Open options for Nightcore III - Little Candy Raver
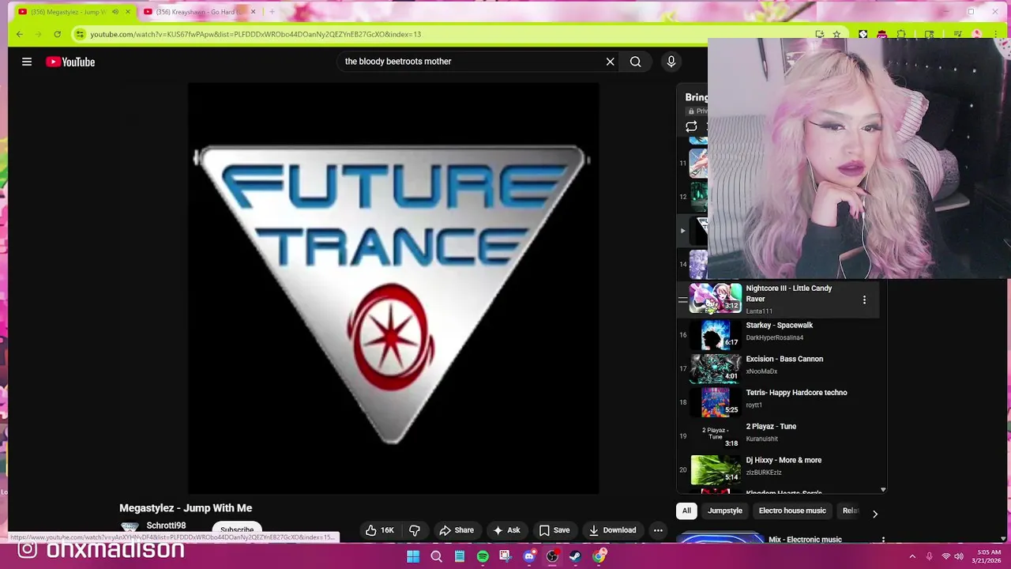Image resolution: width=1011 pixels, height=569 pixels. coord(864,300)
